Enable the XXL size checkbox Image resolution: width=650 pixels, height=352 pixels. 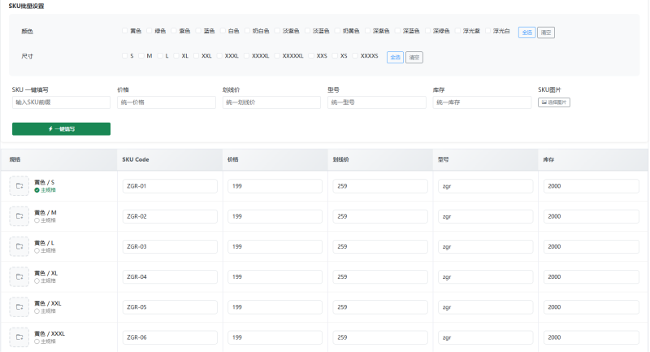196,56
